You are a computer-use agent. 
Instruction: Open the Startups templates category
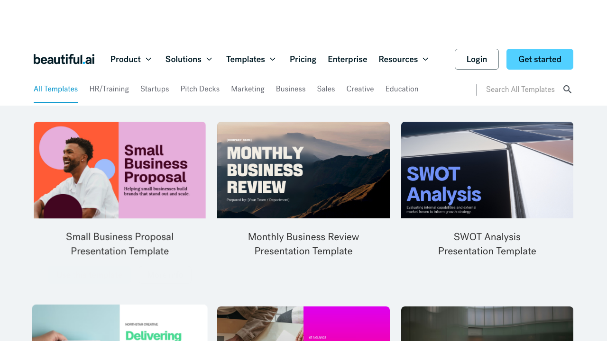(x=155, y=89)
